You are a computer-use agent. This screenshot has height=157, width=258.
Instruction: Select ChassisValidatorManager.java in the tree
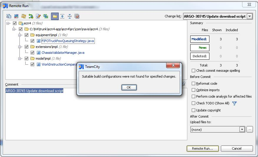pyautogui.click(x=63, y=53)
